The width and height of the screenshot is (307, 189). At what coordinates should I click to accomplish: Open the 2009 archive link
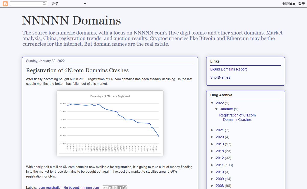(x=220, y=179)
